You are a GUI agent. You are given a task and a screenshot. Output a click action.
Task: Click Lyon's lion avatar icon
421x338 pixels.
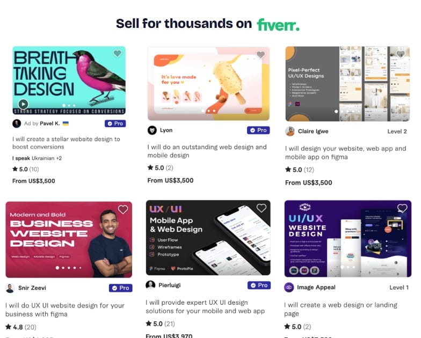[x=152, y=130]
